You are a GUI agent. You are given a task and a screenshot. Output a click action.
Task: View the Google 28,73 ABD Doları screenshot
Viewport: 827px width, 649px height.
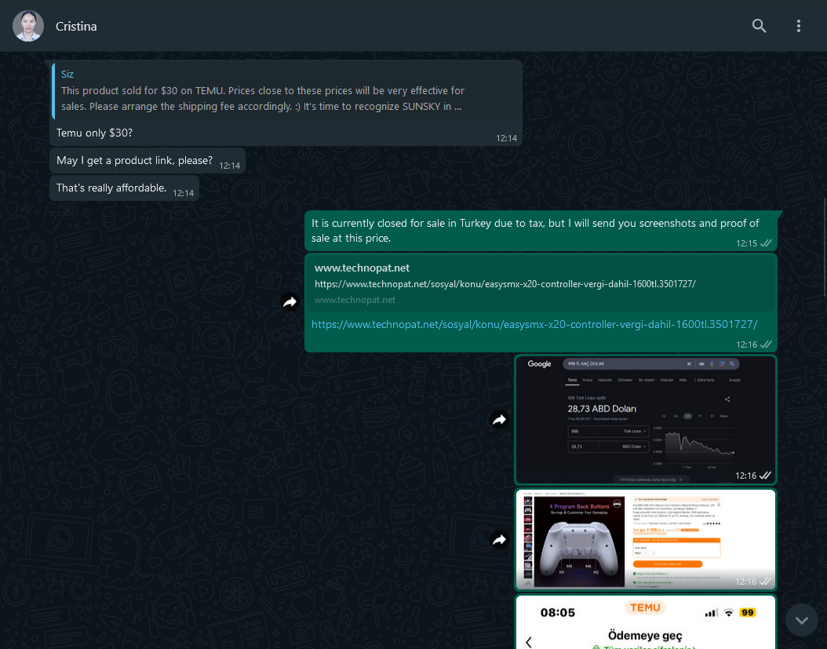pyautogui.click(x=646, y=420)
